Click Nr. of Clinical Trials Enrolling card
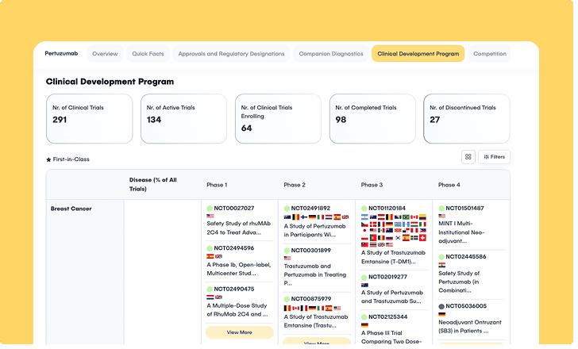Image resolution: width=578 pixels, height=349 pixels. (278, 118)
